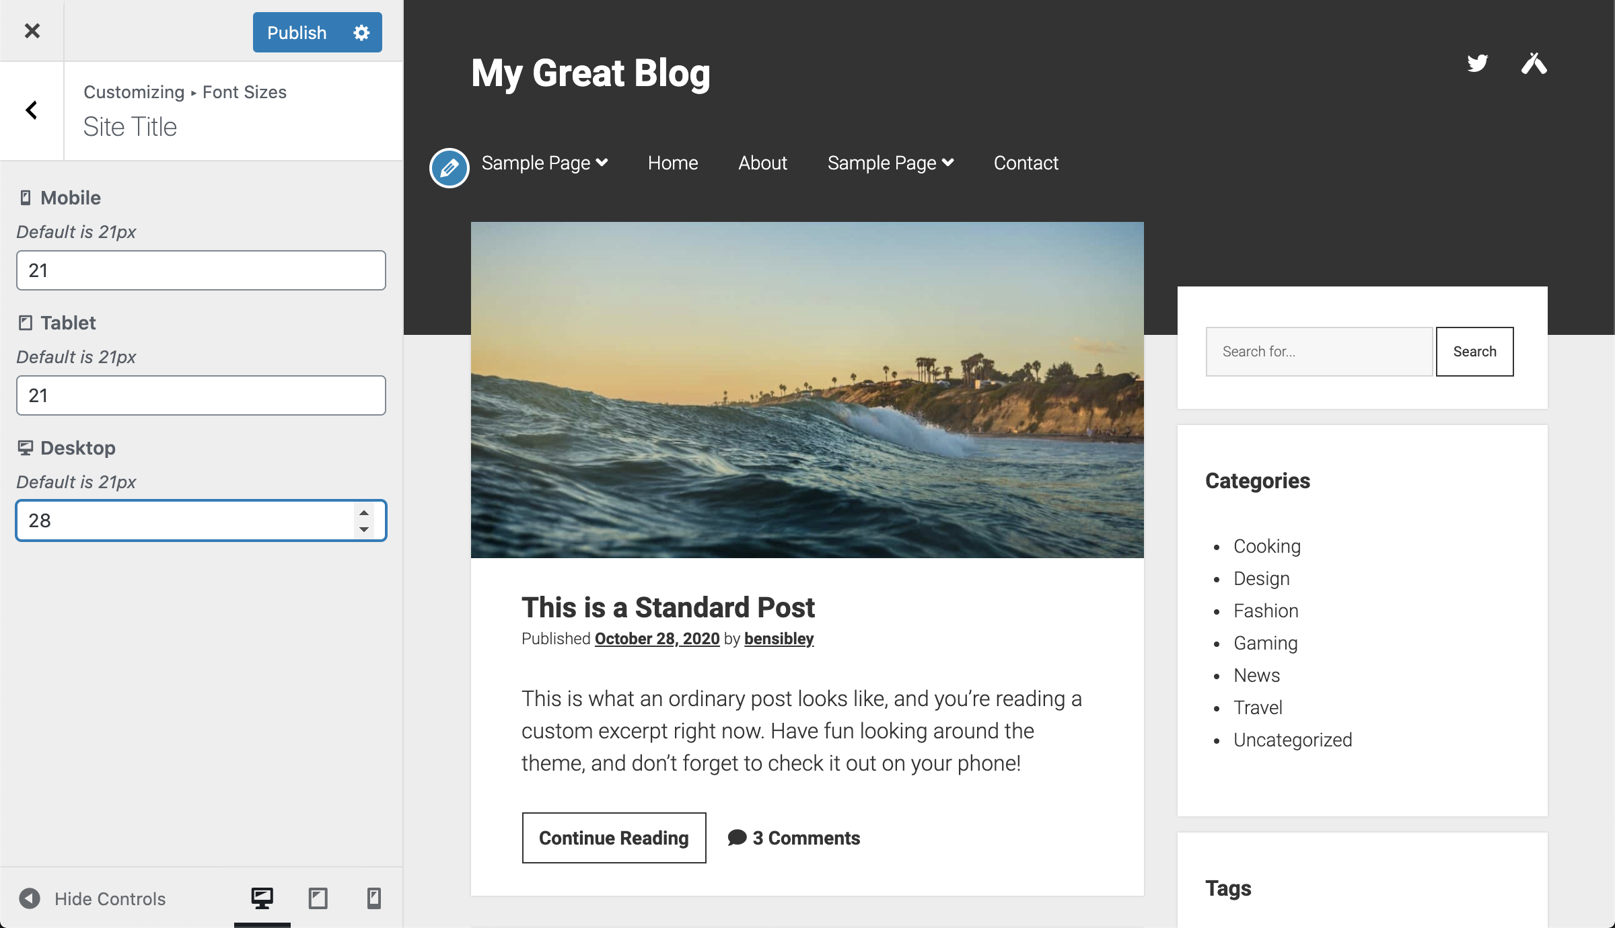The image size is (1615, 928).
Task: Click the October 28, 2020 post date link
Action: [655, 637]
